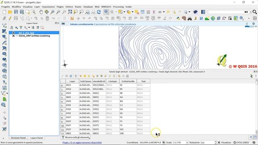Click the Linetype column header
Viewport: 258px width, 145px height.
(x=112, y=81)
